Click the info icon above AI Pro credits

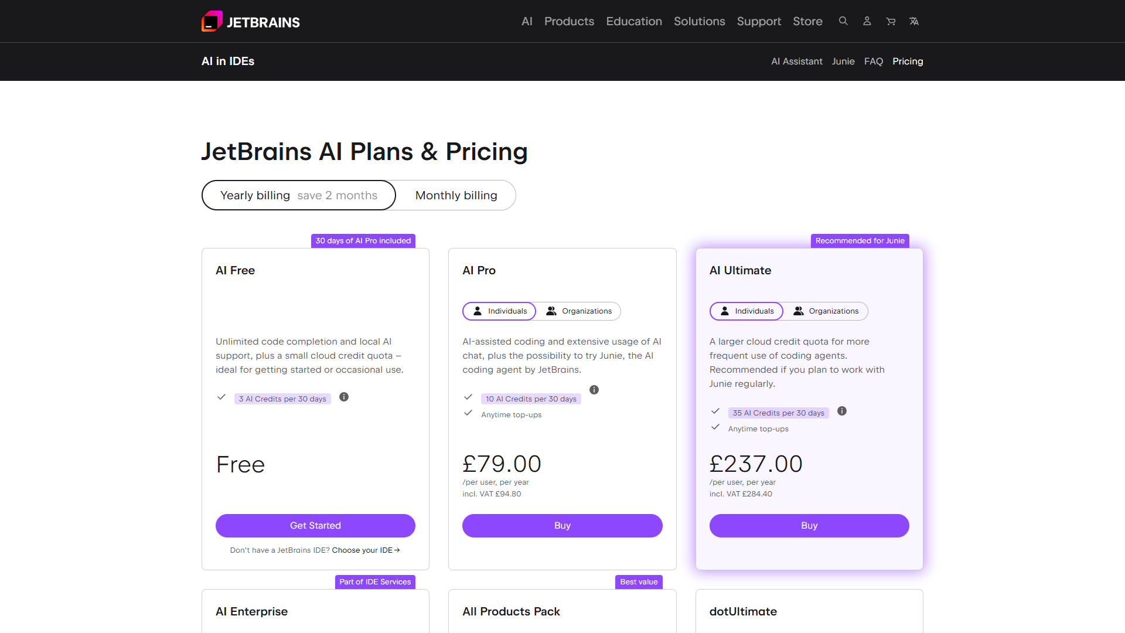pyautogui.click(x=594, y=389)
